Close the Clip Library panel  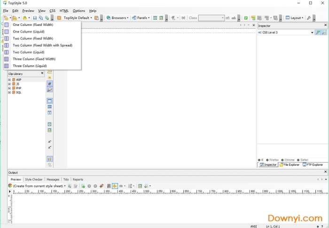pyautogui.click(x=42, y=73)
